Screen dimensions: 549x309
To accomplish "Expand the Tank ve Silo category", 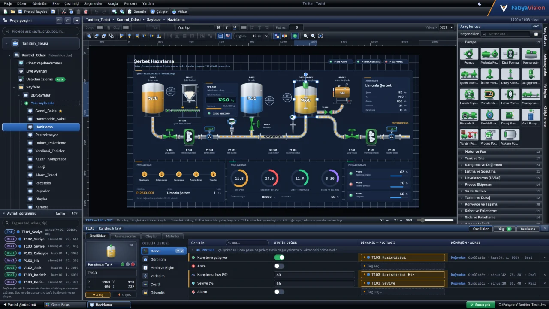I will tap(501, 158).
